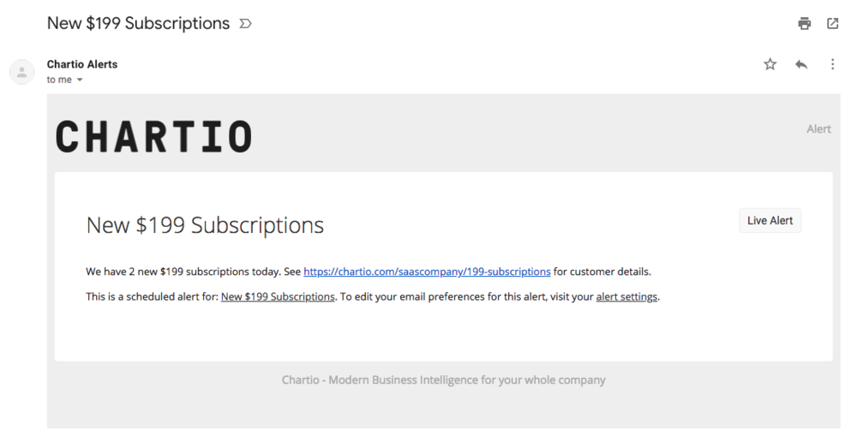The height and width of the screenshot is (448, 857).
Task: Star this Chartio Alerts email
Action: tap(770, 64)
